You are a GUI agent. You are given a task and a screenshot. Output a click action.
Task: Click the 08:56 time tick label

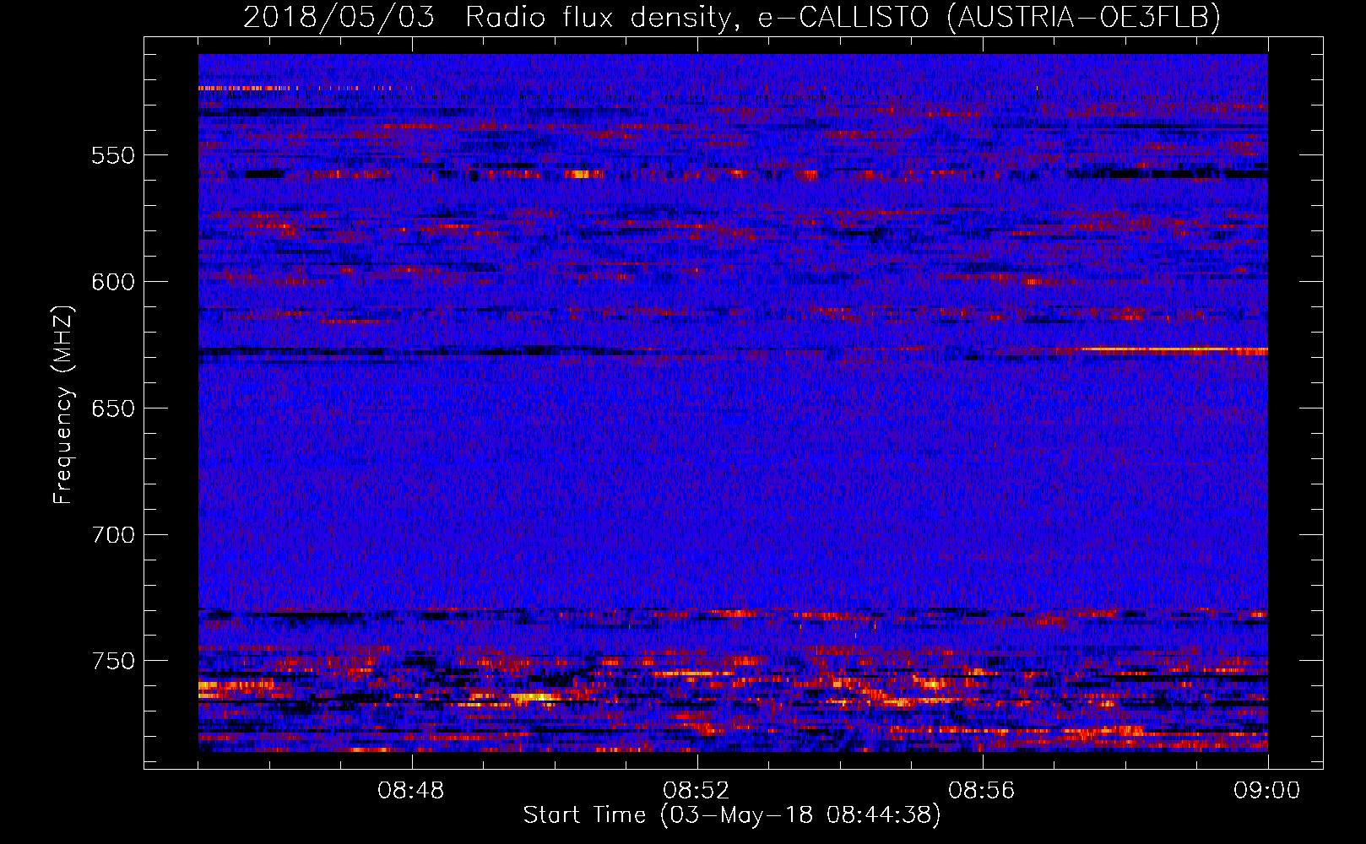[x=982, y=791]
